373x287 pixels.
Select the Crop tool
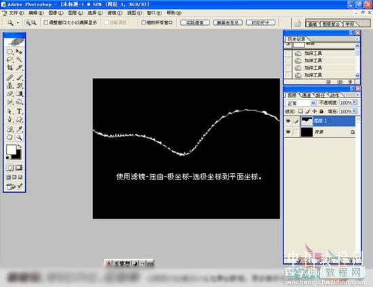[9, 68]
